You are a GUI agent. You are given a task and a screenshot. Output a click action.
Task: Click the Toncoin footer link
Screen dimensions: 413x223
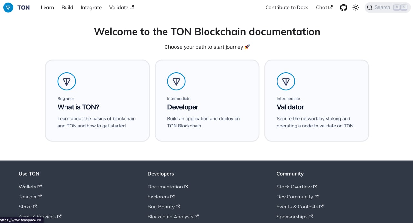pyautogui.click(x=30, y=197)
